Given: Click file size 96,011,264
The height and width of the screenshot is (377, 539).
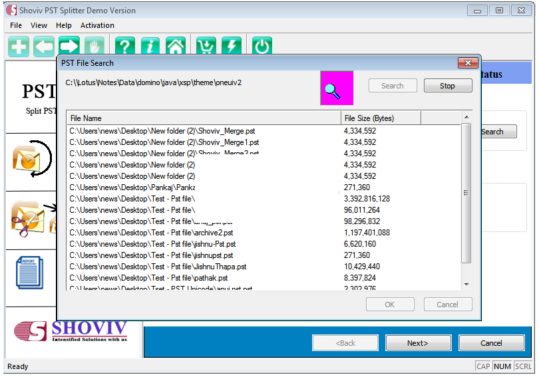Looking at the screenshot, I should (361, 210).
